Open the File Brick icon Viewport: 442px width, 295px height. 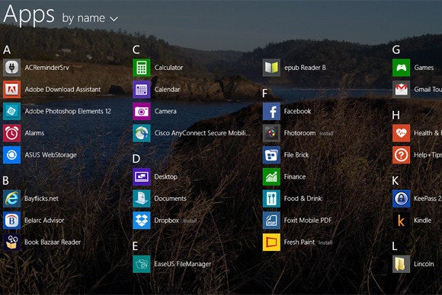271,154
